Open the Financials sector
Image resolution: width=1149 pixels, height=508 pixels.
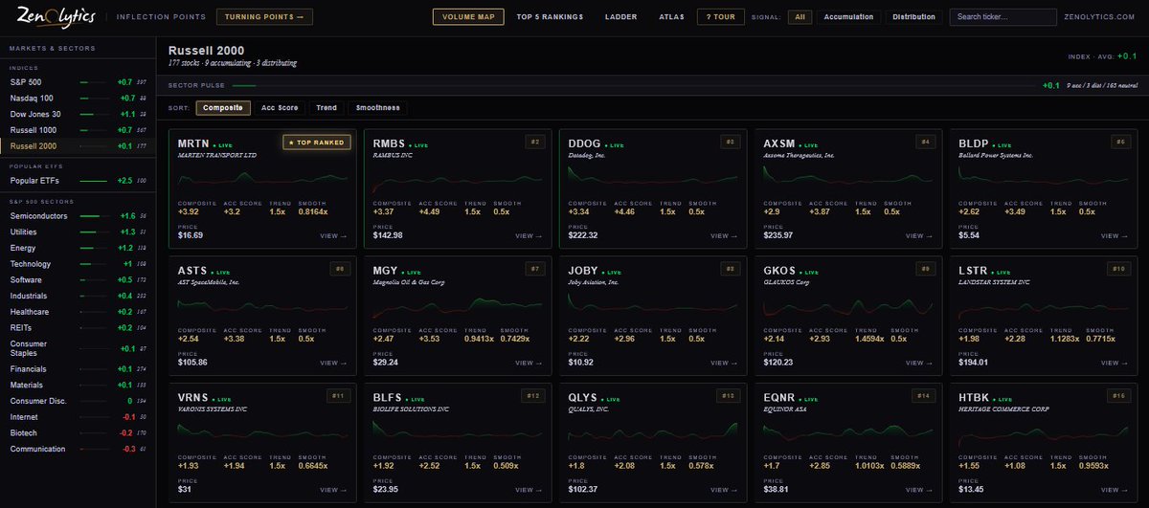coord(77,368)
